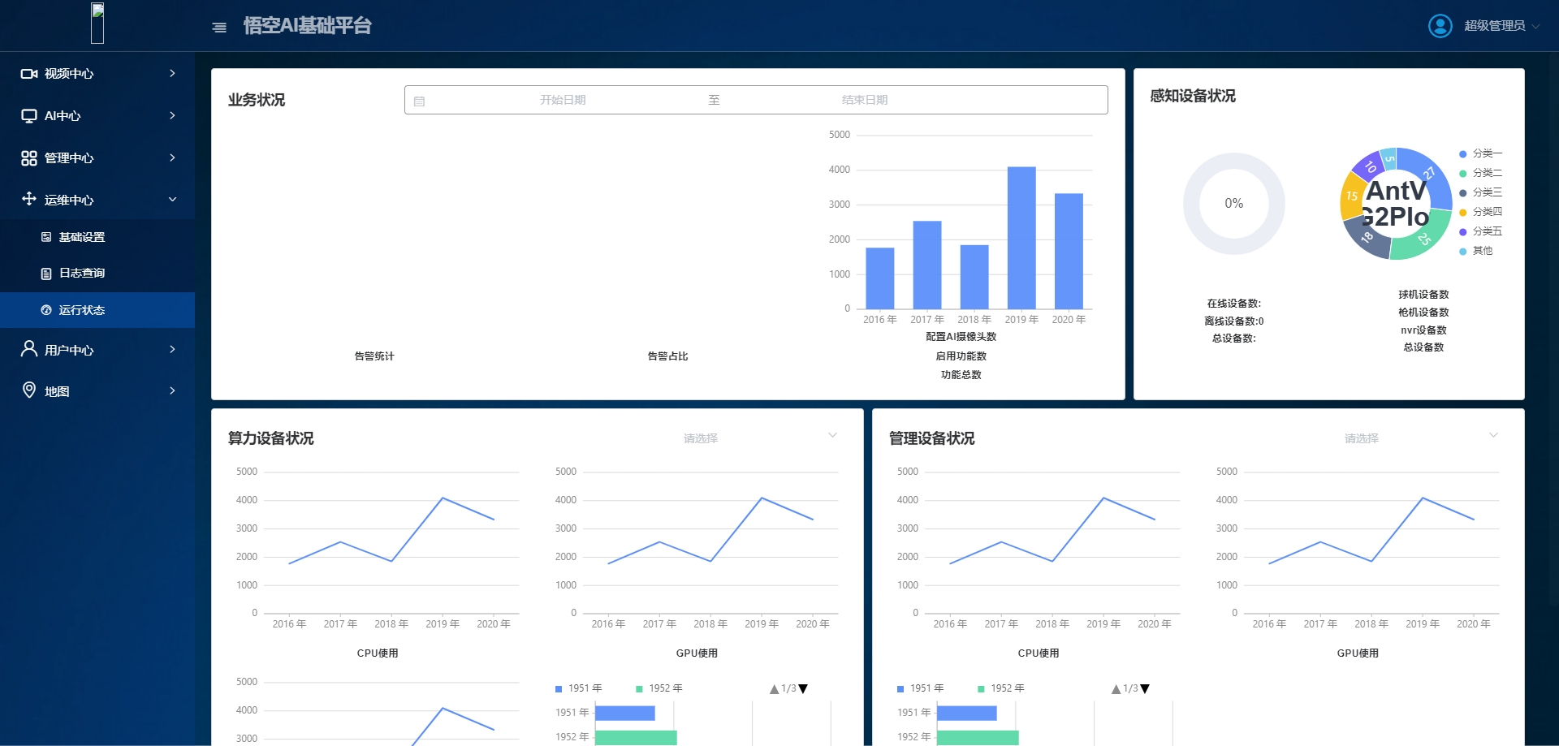Open the 管理设备状况 请选择 dropdown
This screenshot has height=746, width=1559.
tap(1422, 438)
